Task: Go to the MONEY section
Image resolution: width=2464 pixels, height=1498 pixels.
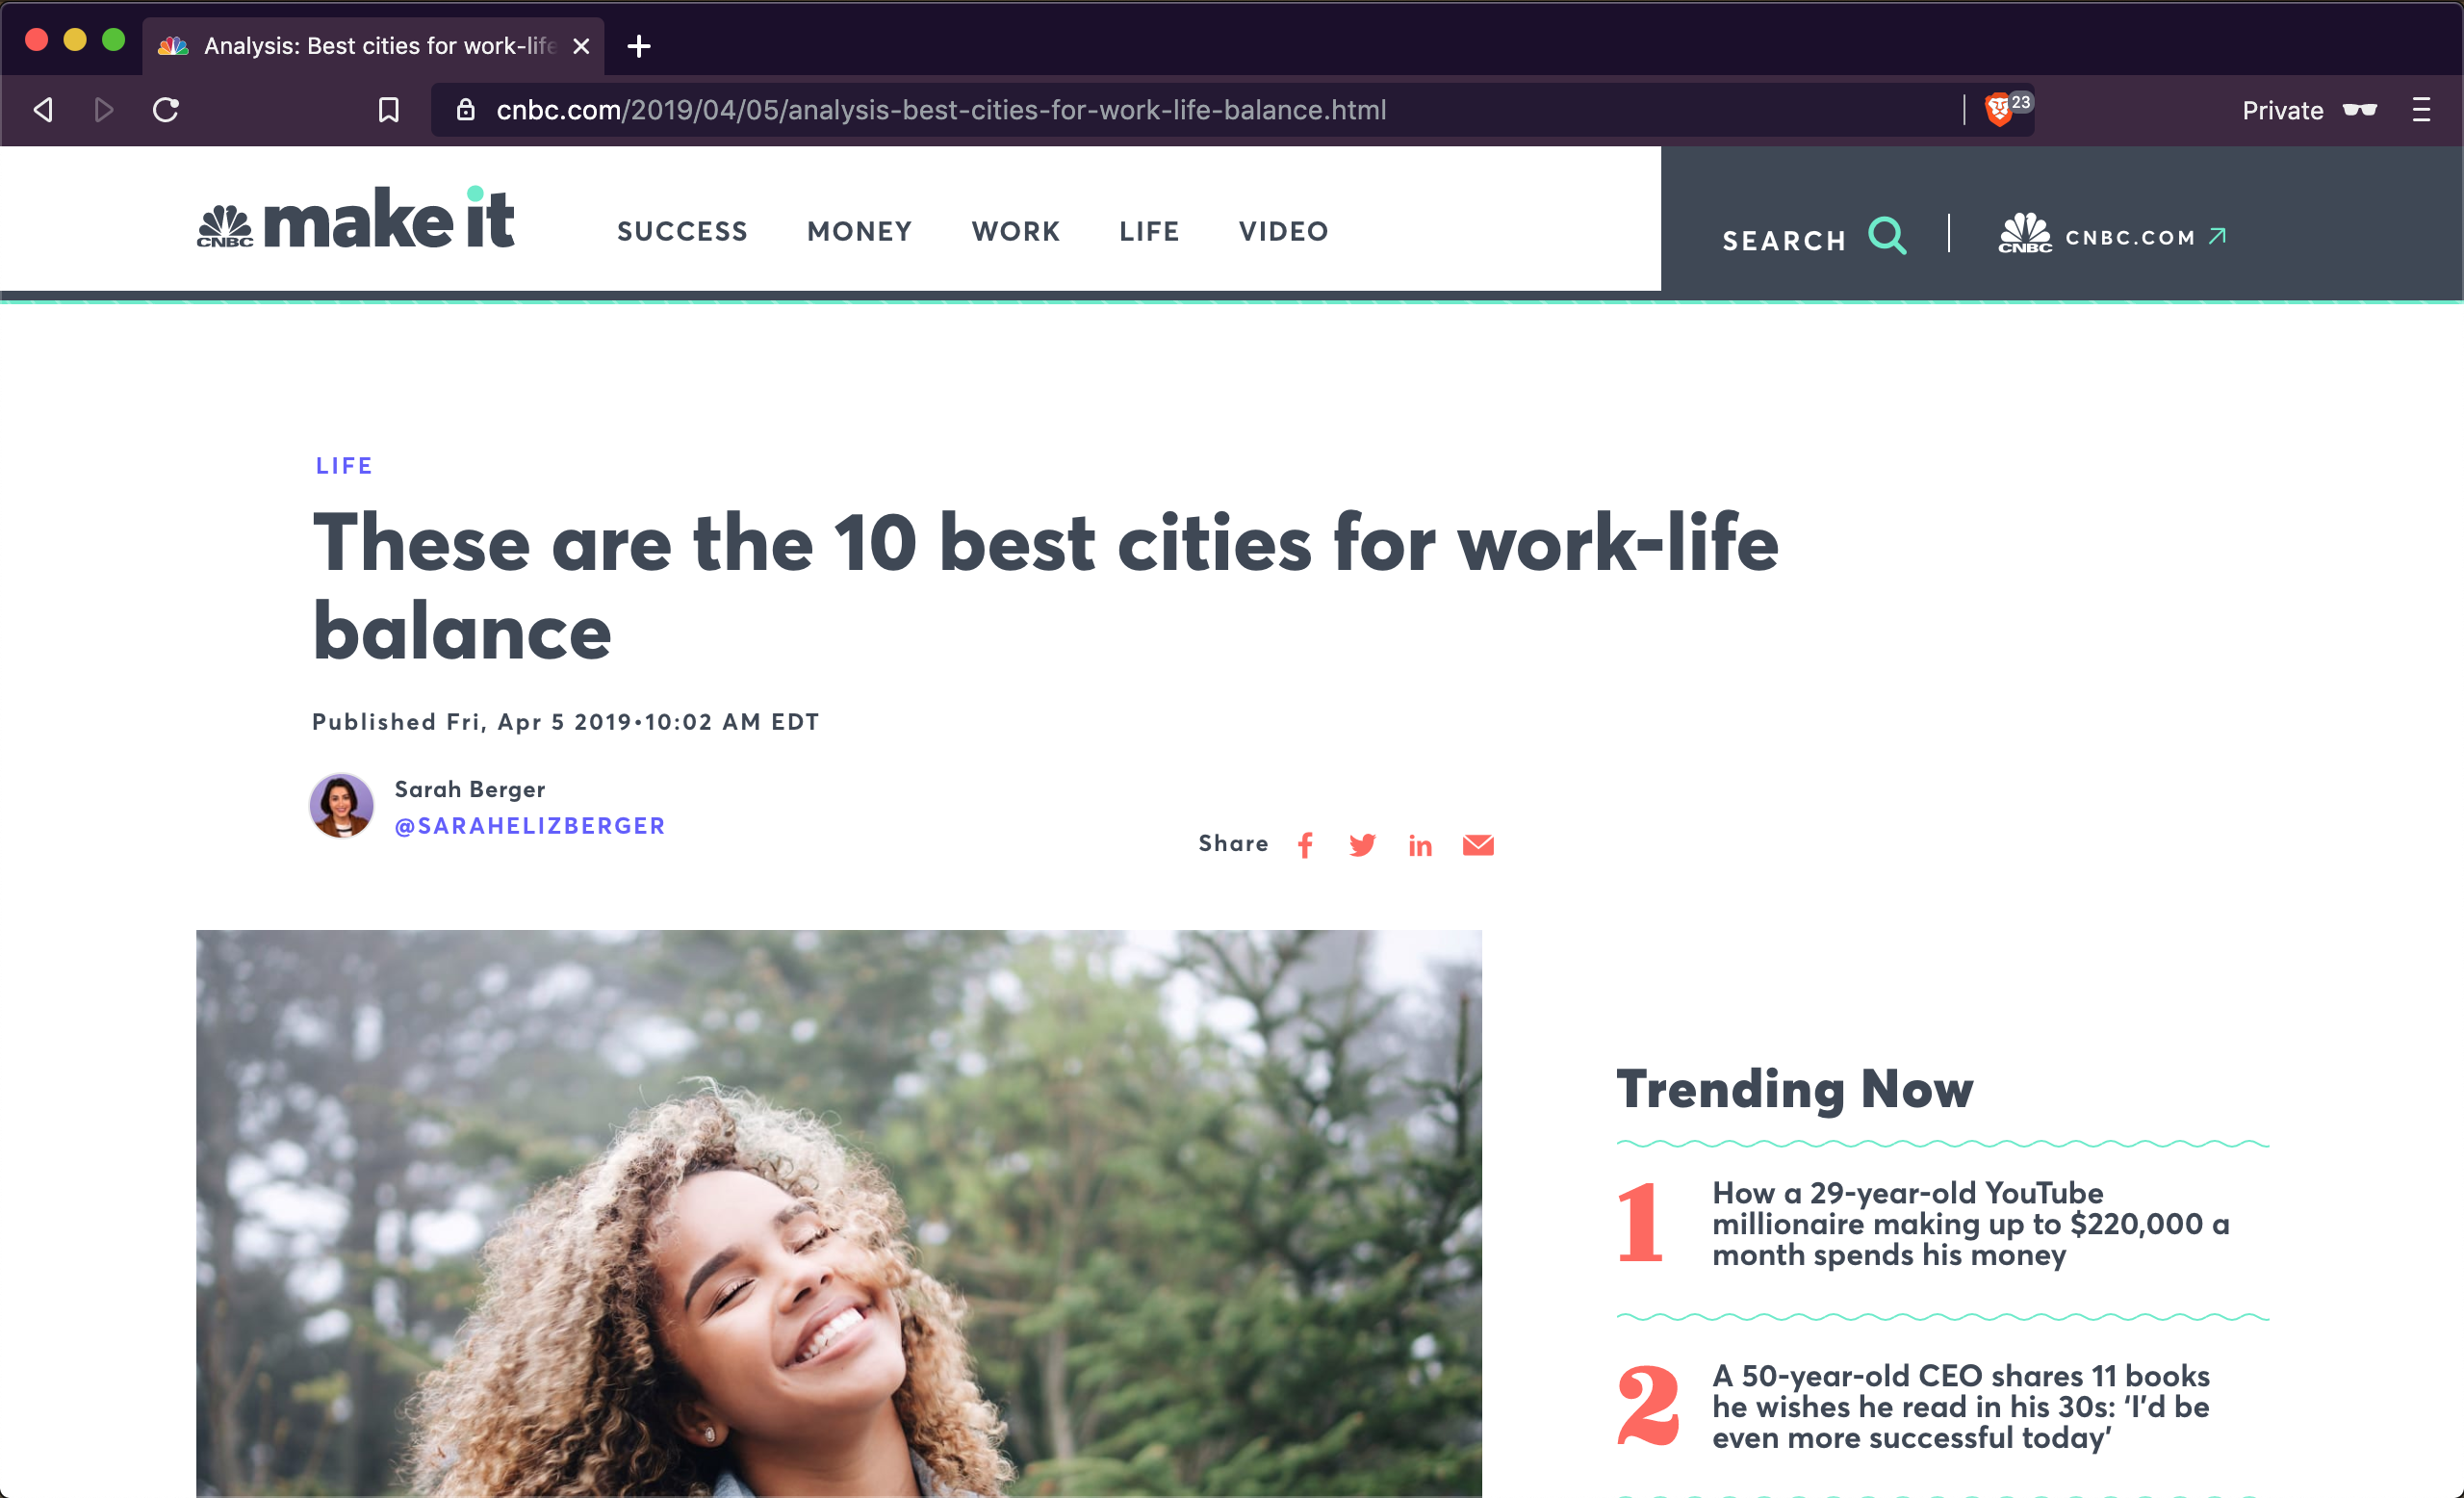Action: 859,231
